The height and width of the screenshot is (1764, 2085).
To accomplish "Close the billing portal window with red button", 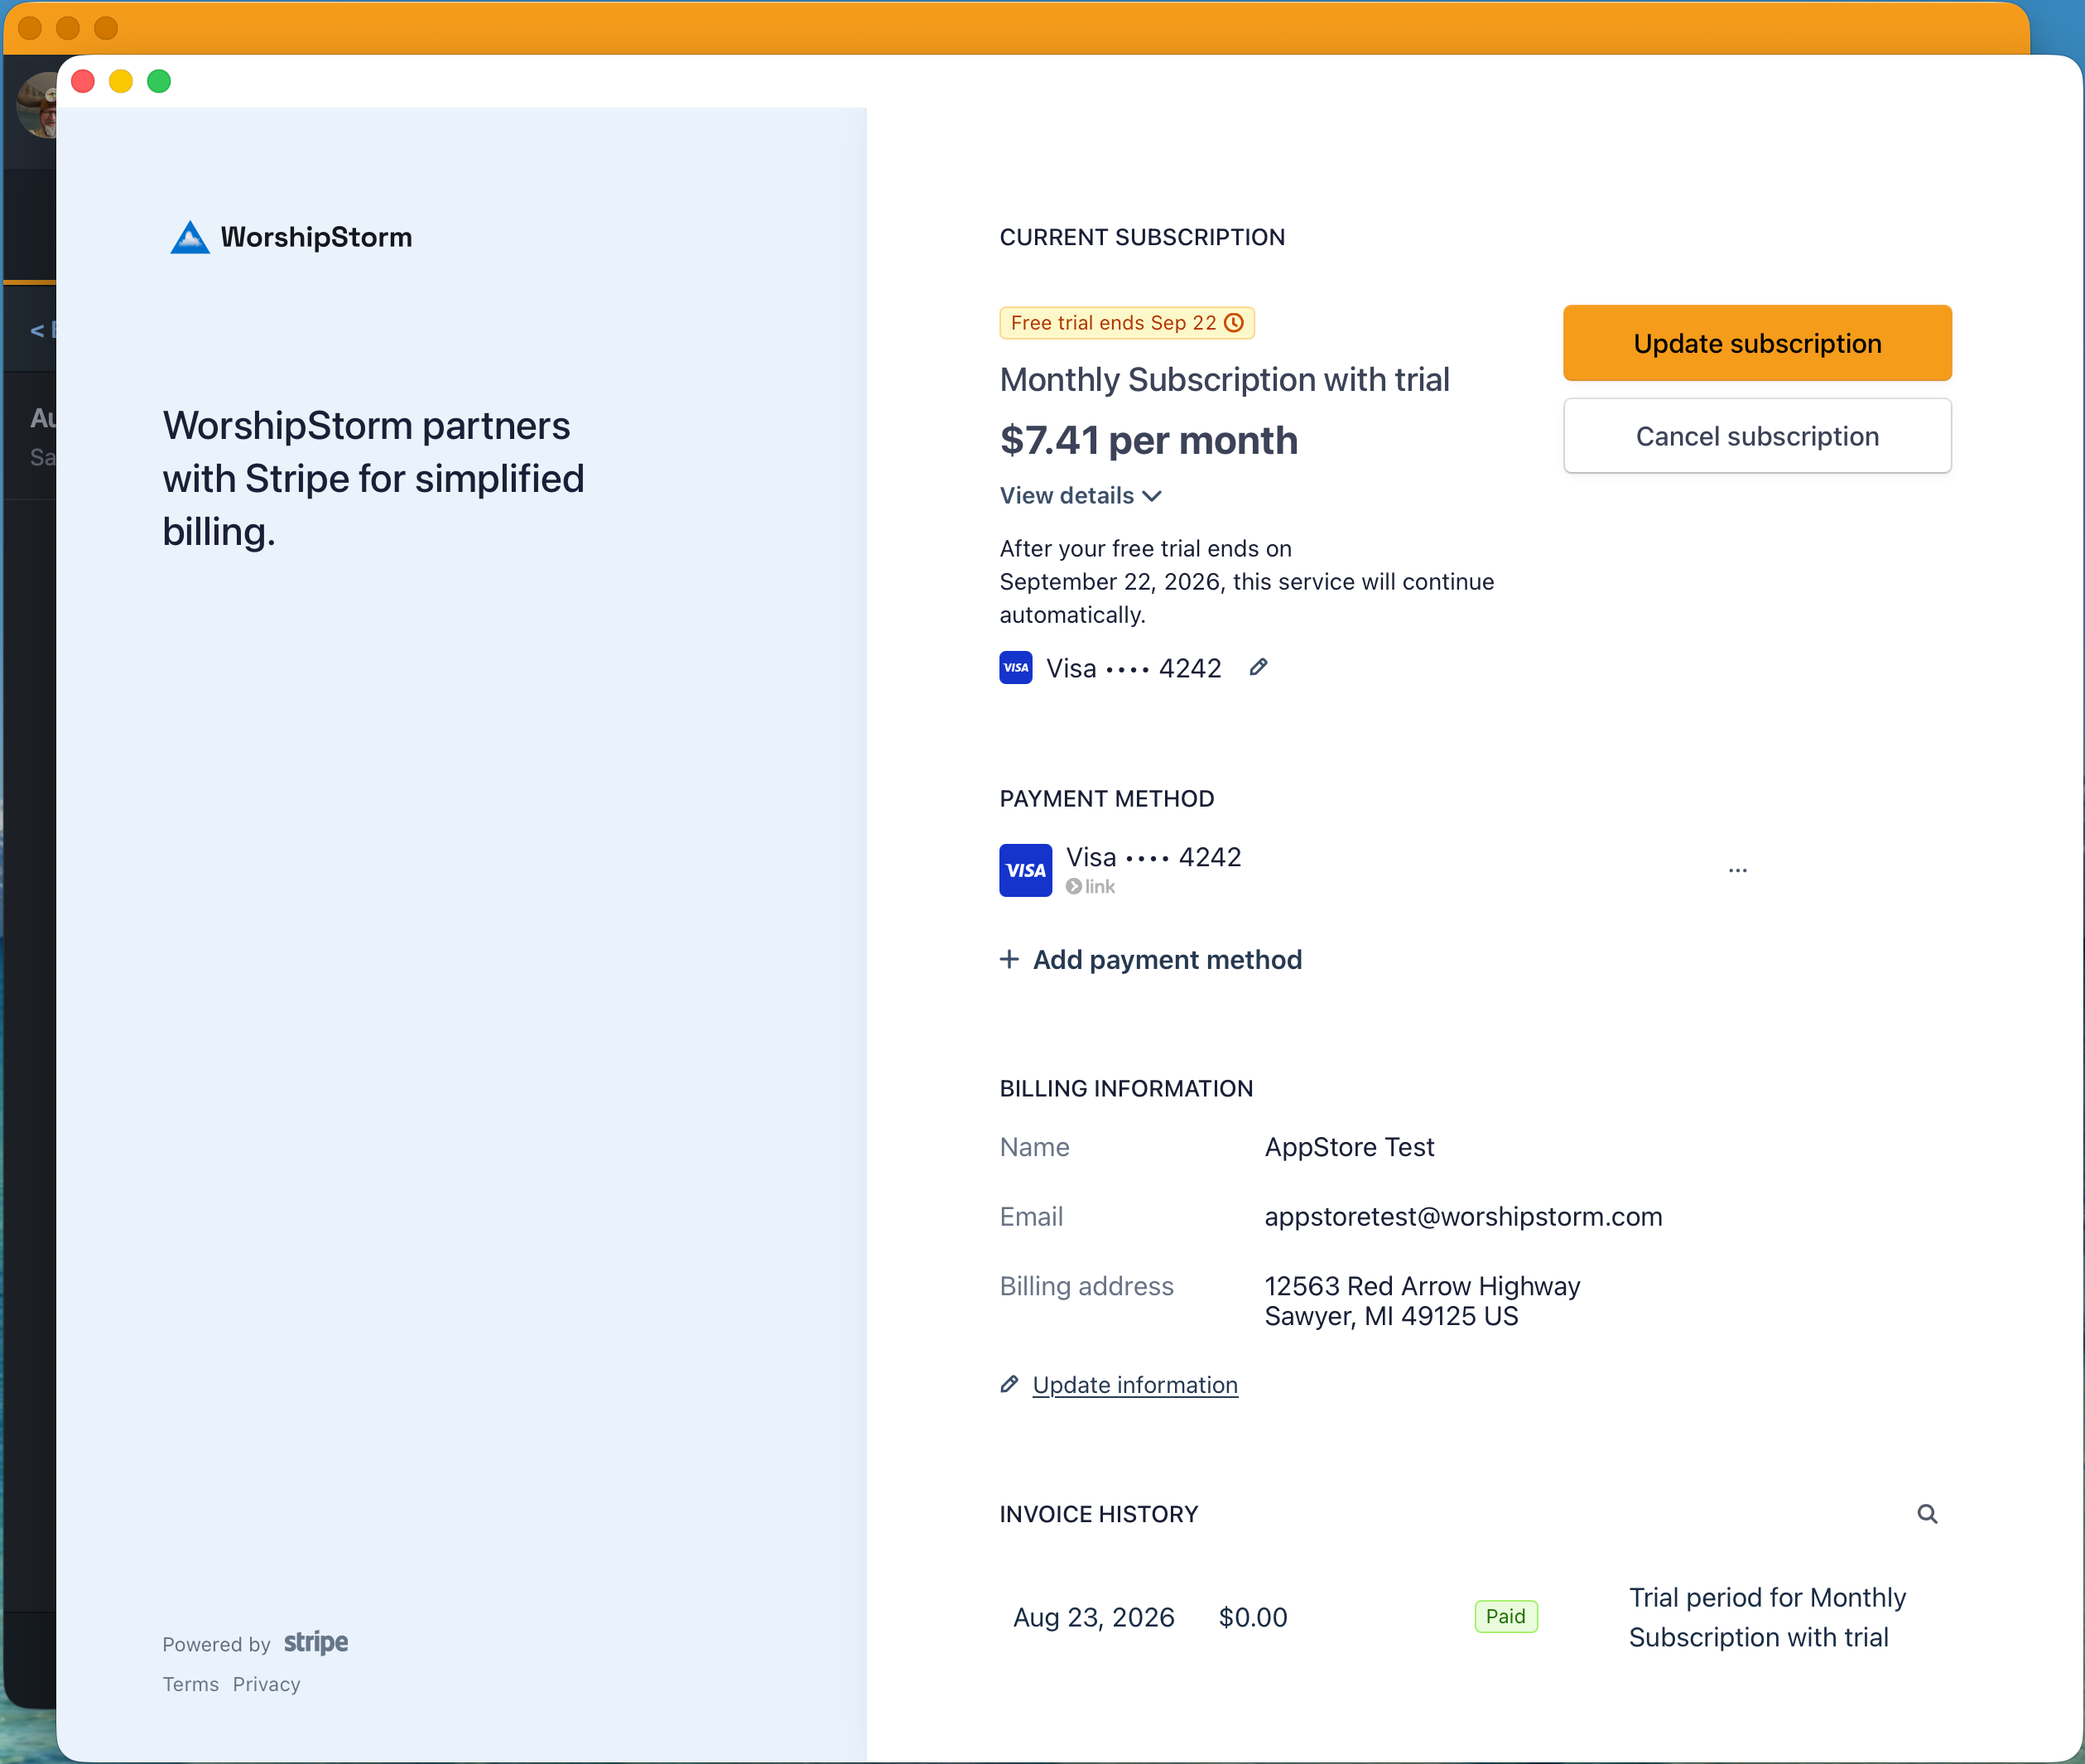I will click(83, 81).
